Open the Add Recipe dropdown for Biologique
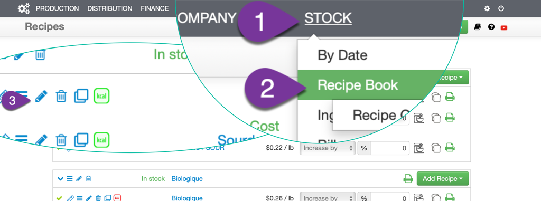Viewport: 541px width, 201px height. (x=443, y=179)
